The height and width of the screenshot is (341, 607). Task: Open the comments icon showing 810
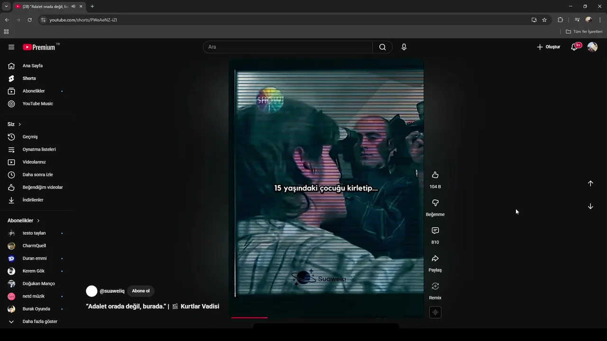(435, 231)
